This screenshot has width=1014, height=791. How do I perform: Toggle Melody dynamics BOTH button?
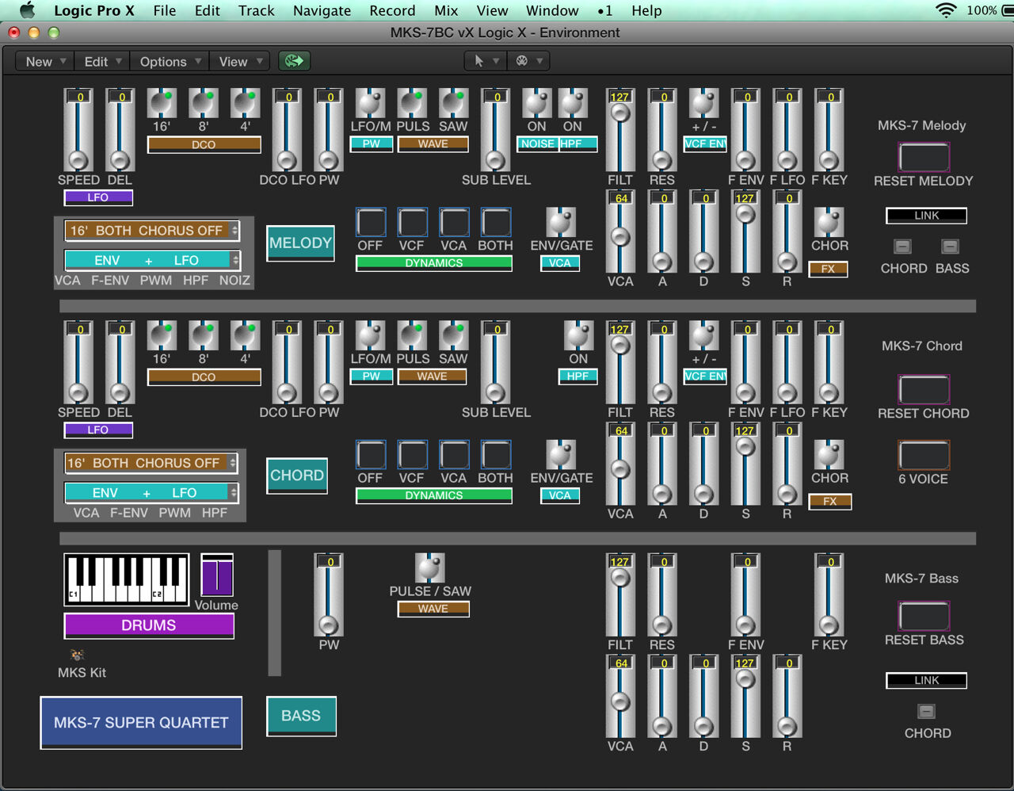496,223
